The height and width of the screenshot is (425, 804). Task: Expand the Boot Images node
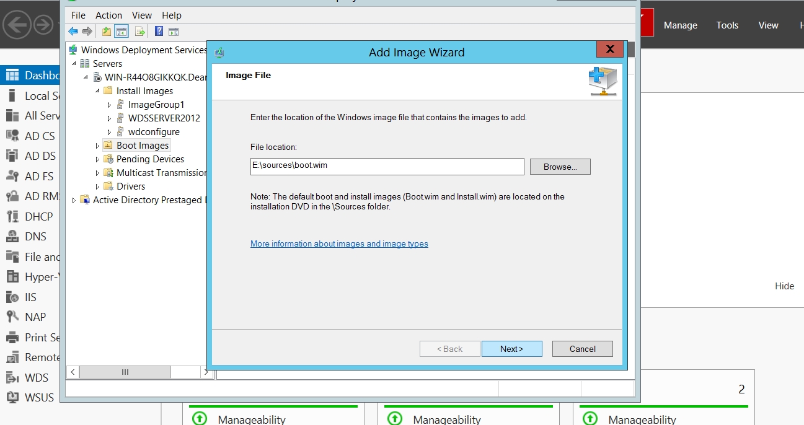(97, 145)
